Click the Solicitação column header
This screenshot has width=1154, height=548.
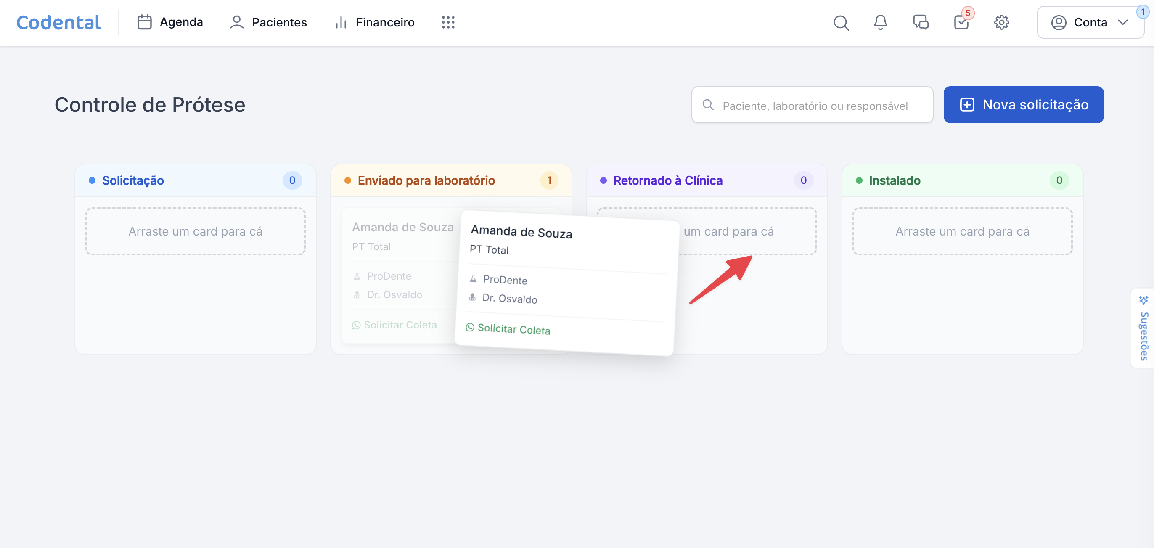tap(132, 180)
